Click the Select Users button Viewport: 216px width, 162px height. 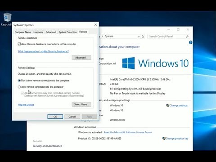tap(81, 104)
